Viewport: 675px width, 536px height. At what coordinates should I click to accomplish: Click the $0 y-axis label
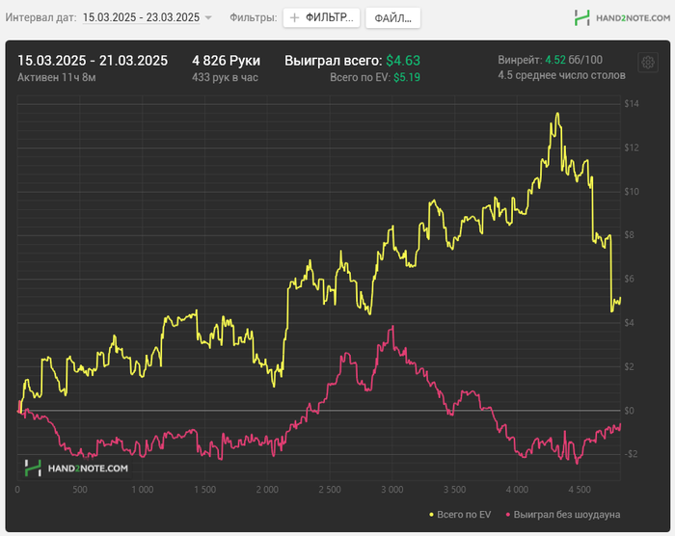tap(629, 411)
